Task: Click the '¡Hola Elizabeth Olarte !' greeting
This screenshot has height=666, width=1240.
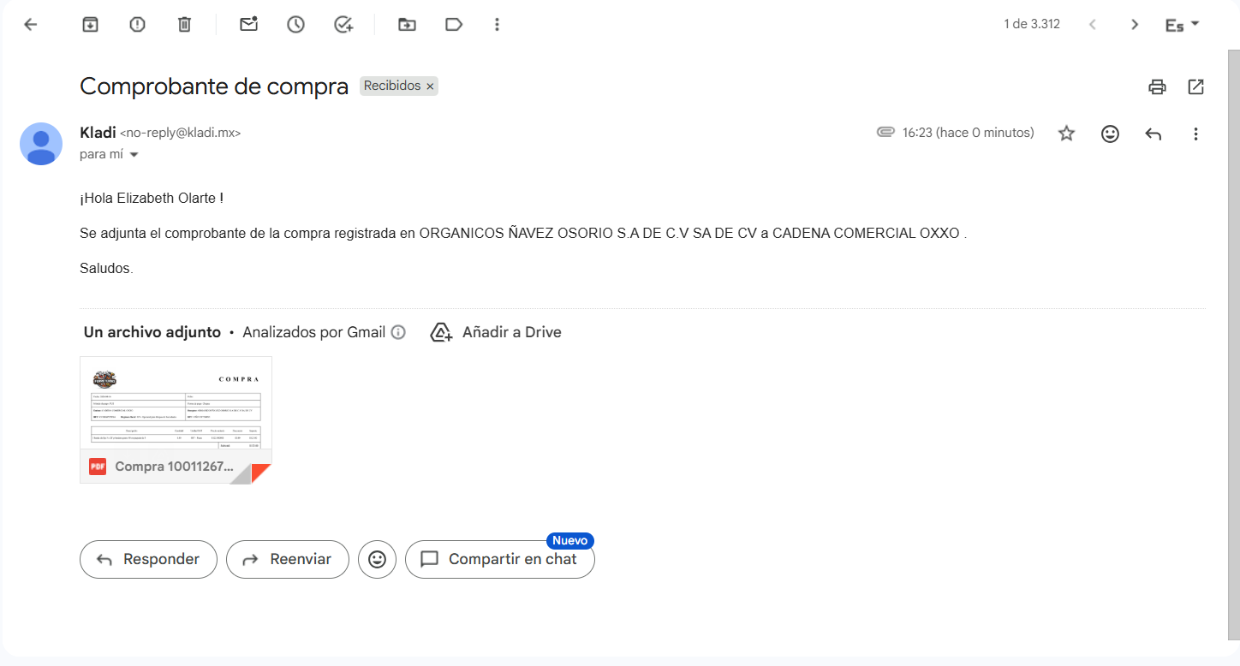Action: coord(152,198)
